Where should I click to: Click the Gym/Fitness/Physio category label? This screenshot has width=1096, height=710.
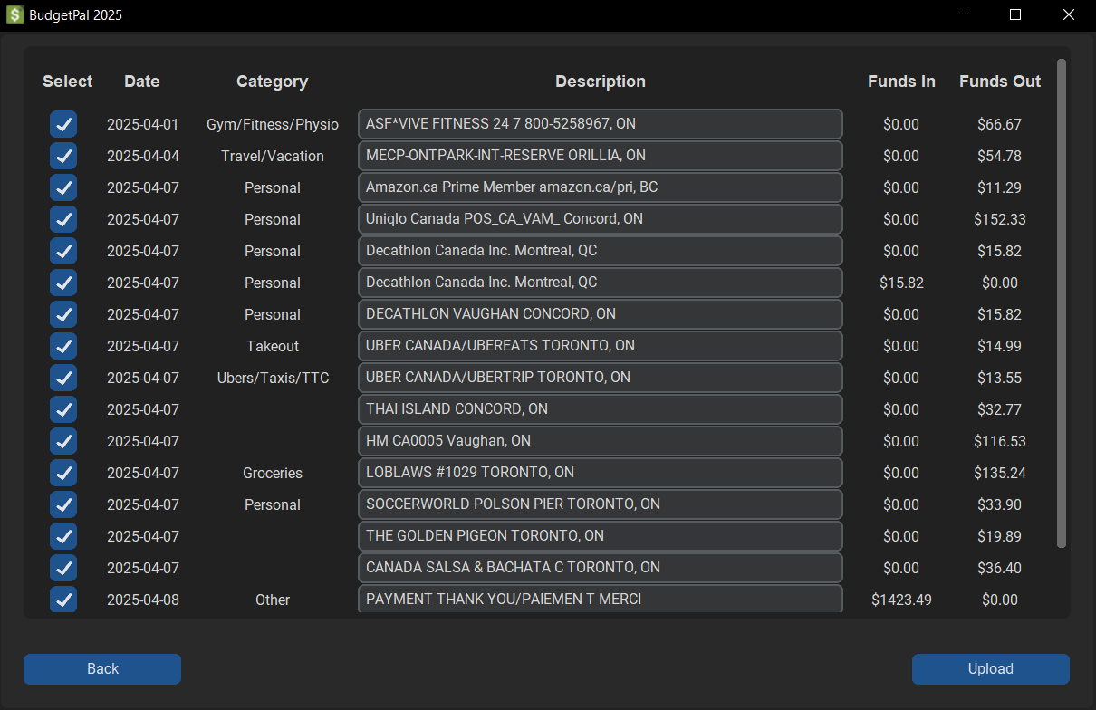(273, 124)
